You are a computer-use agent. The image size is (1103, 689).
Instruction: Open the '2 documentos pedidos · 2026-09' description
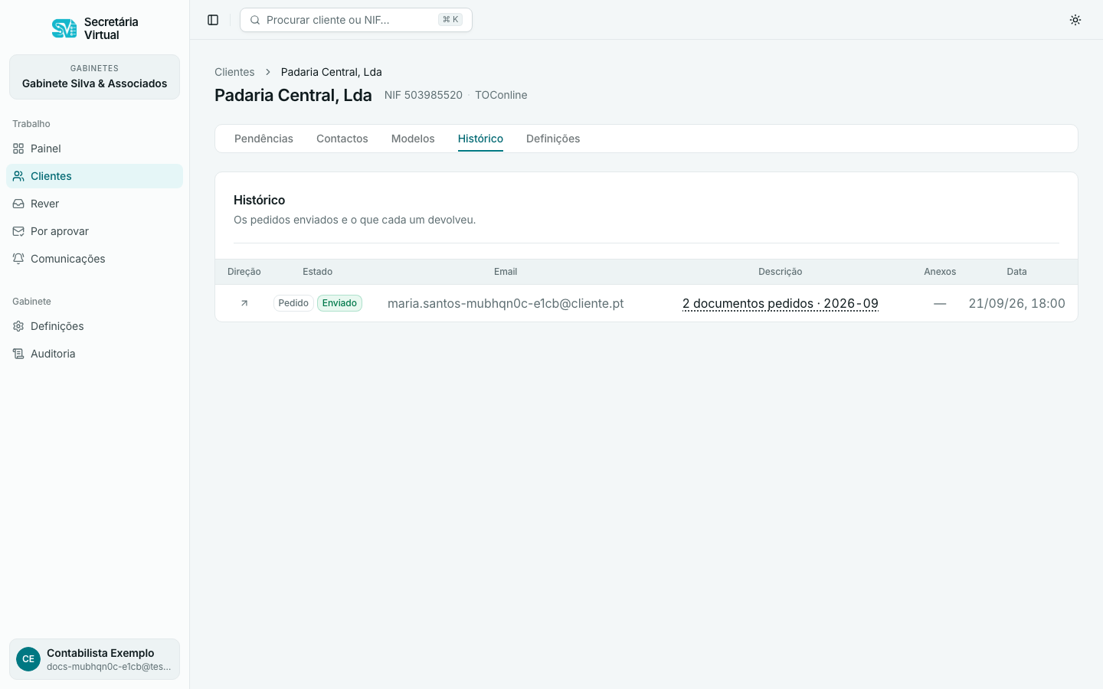pyautogui.click(x=781, y=303)
